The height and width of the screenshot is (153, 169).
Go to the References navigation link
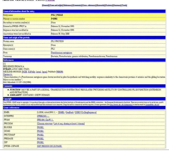point(67,5)
